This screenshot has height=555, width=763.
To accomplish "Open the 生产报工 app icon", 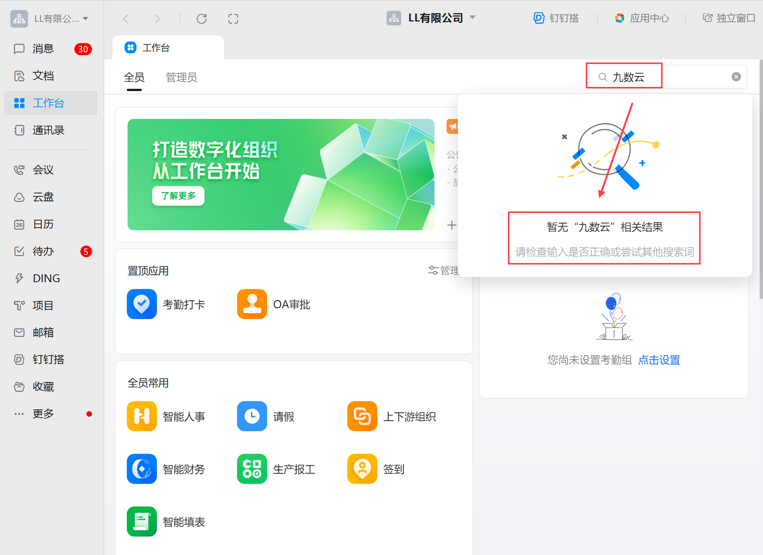I will point(252,469).
